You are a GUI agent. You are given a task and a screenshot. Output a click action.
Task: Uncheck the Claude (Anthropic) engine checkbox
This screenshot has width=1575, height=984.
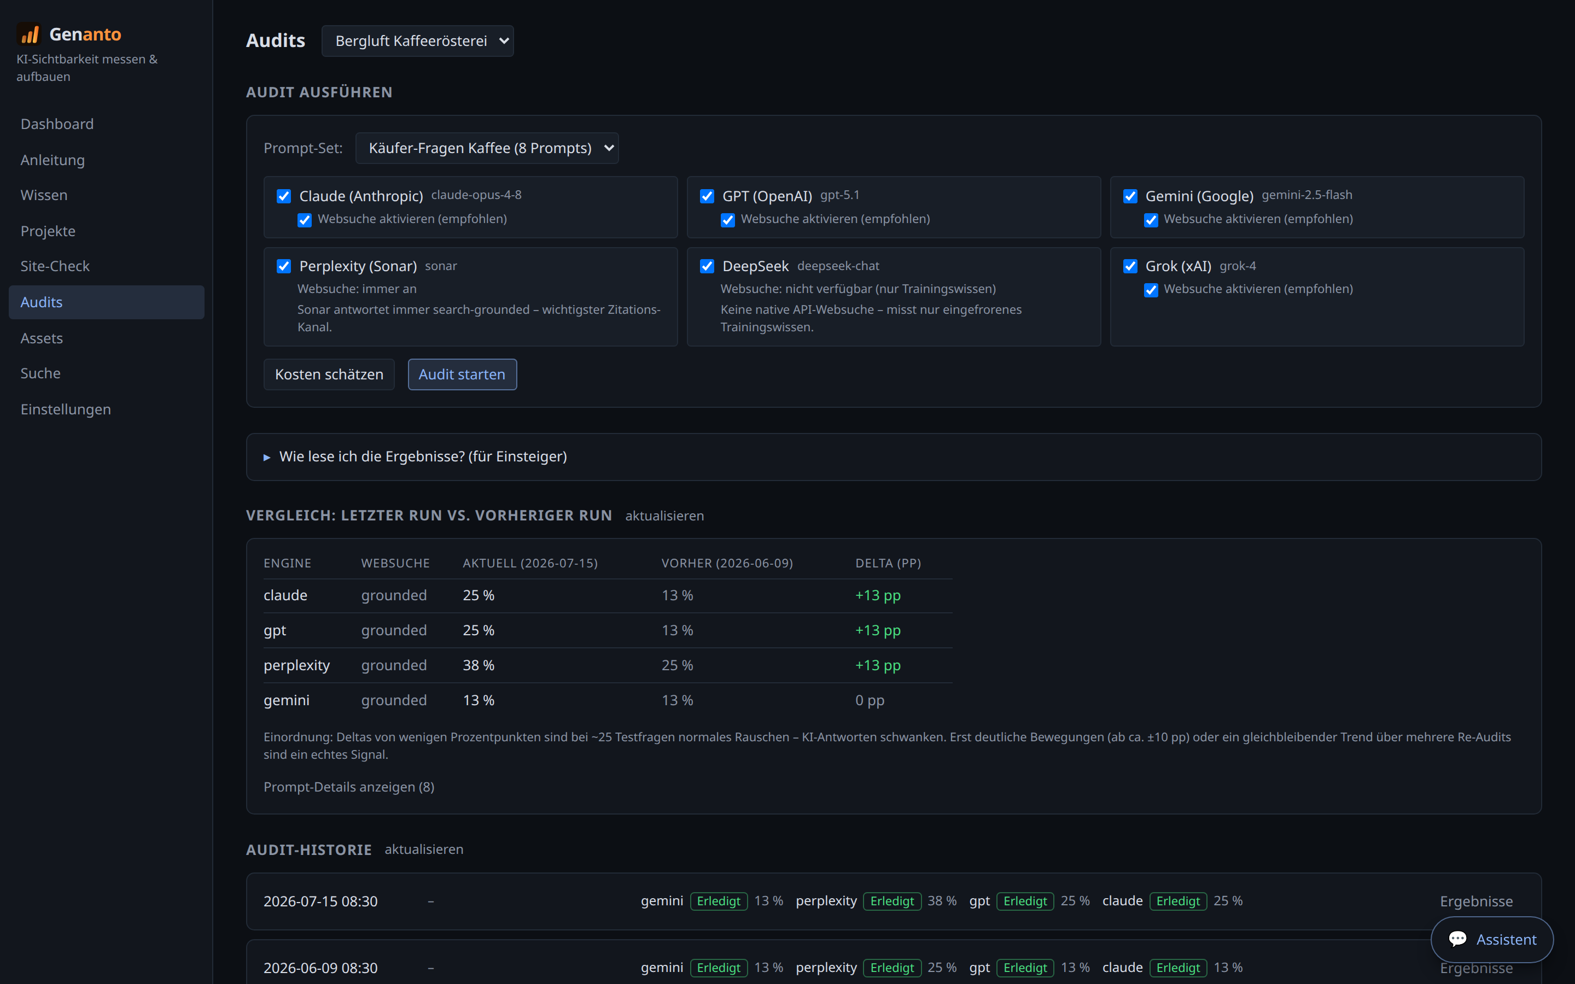[284, 196]
